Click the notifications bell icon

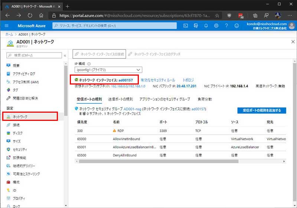(x=206, y=26)
